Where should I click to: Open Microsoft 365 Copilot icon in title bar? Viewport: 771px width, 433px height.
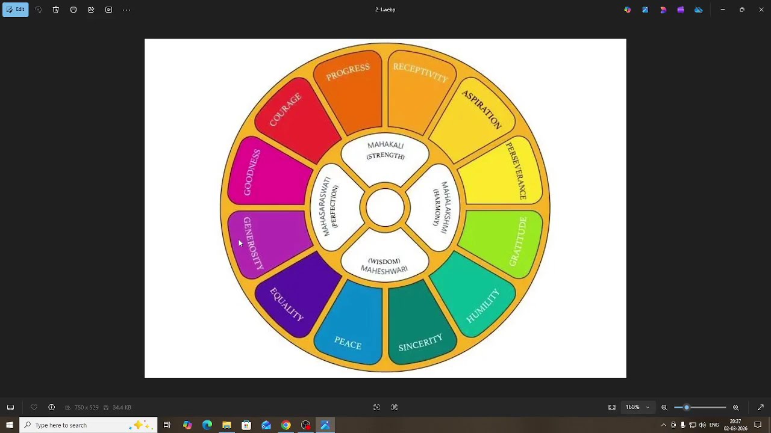pyautogui.click(x=628, y=10)
